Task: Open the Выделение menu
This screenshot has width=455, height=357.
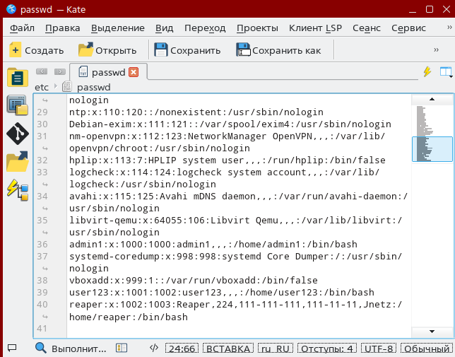Action: [x=118, y=28]
